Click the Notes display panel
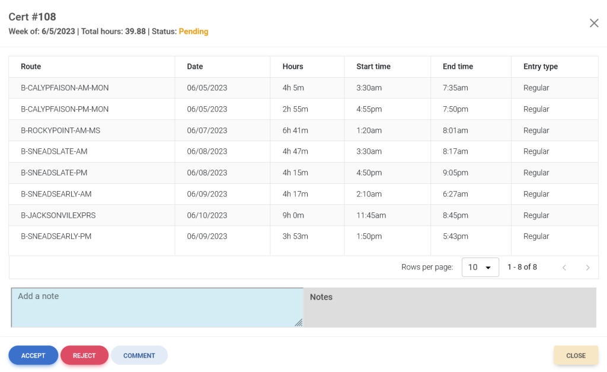Screen dimensions: 607x372 coord(449,307)
